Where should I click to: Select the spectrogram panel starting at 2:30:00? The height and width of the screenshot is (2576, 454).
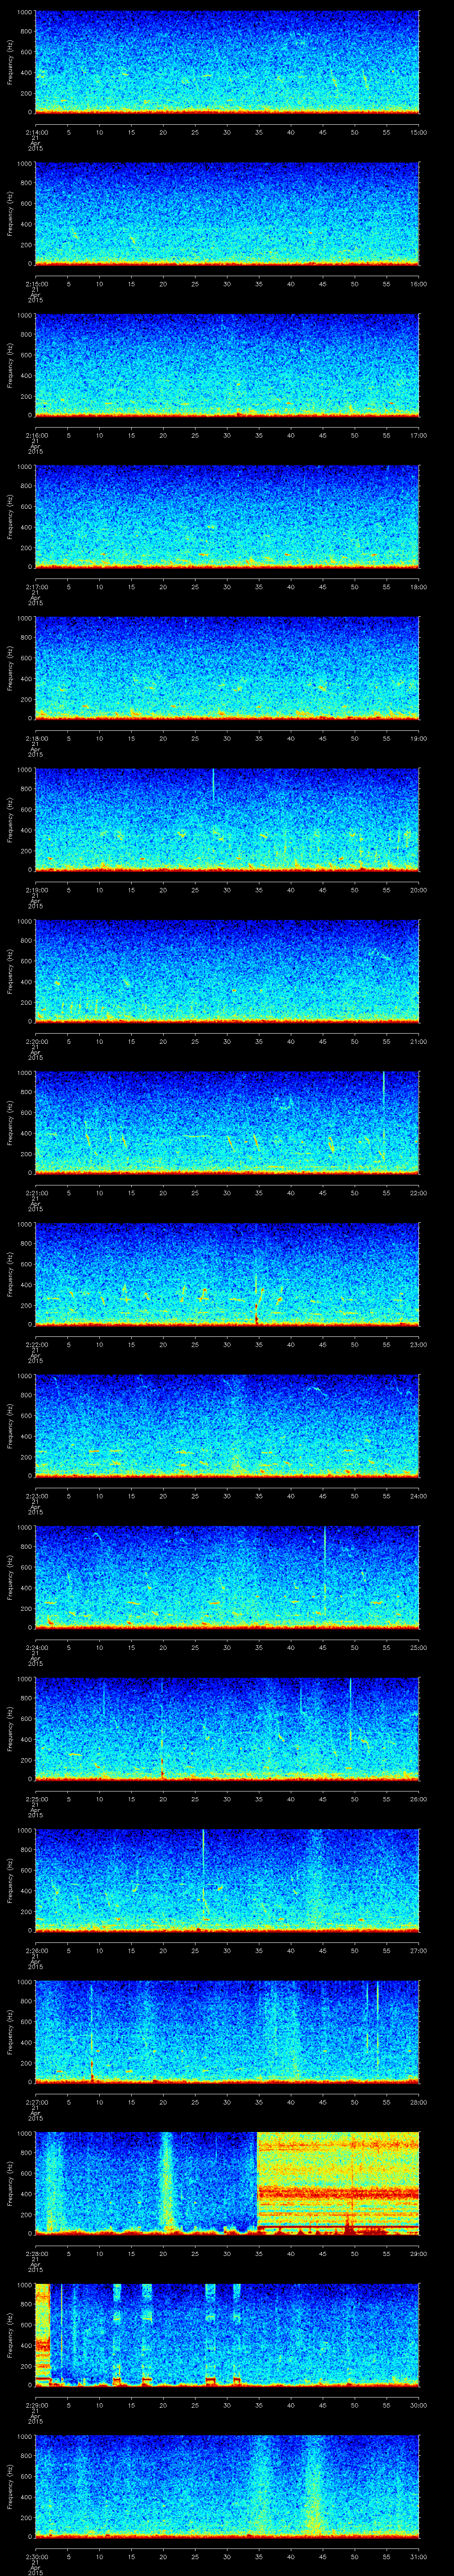point(227,2485)
